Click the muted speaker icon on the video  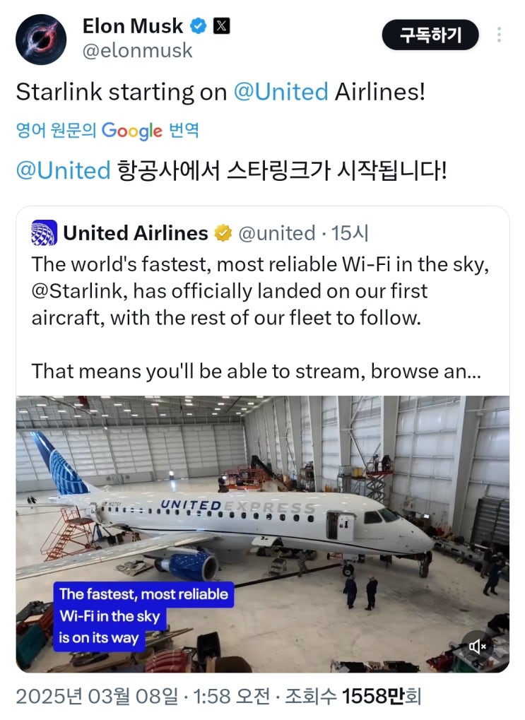click(x=478, y=646)
